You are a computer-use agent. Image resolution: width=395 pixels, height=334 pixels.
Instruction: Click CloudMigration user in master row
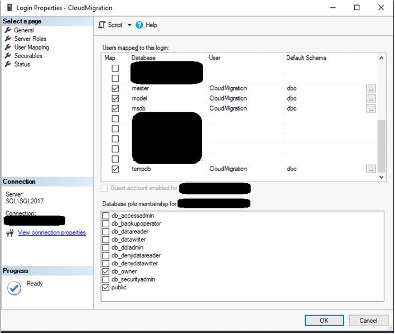(228, 88)
